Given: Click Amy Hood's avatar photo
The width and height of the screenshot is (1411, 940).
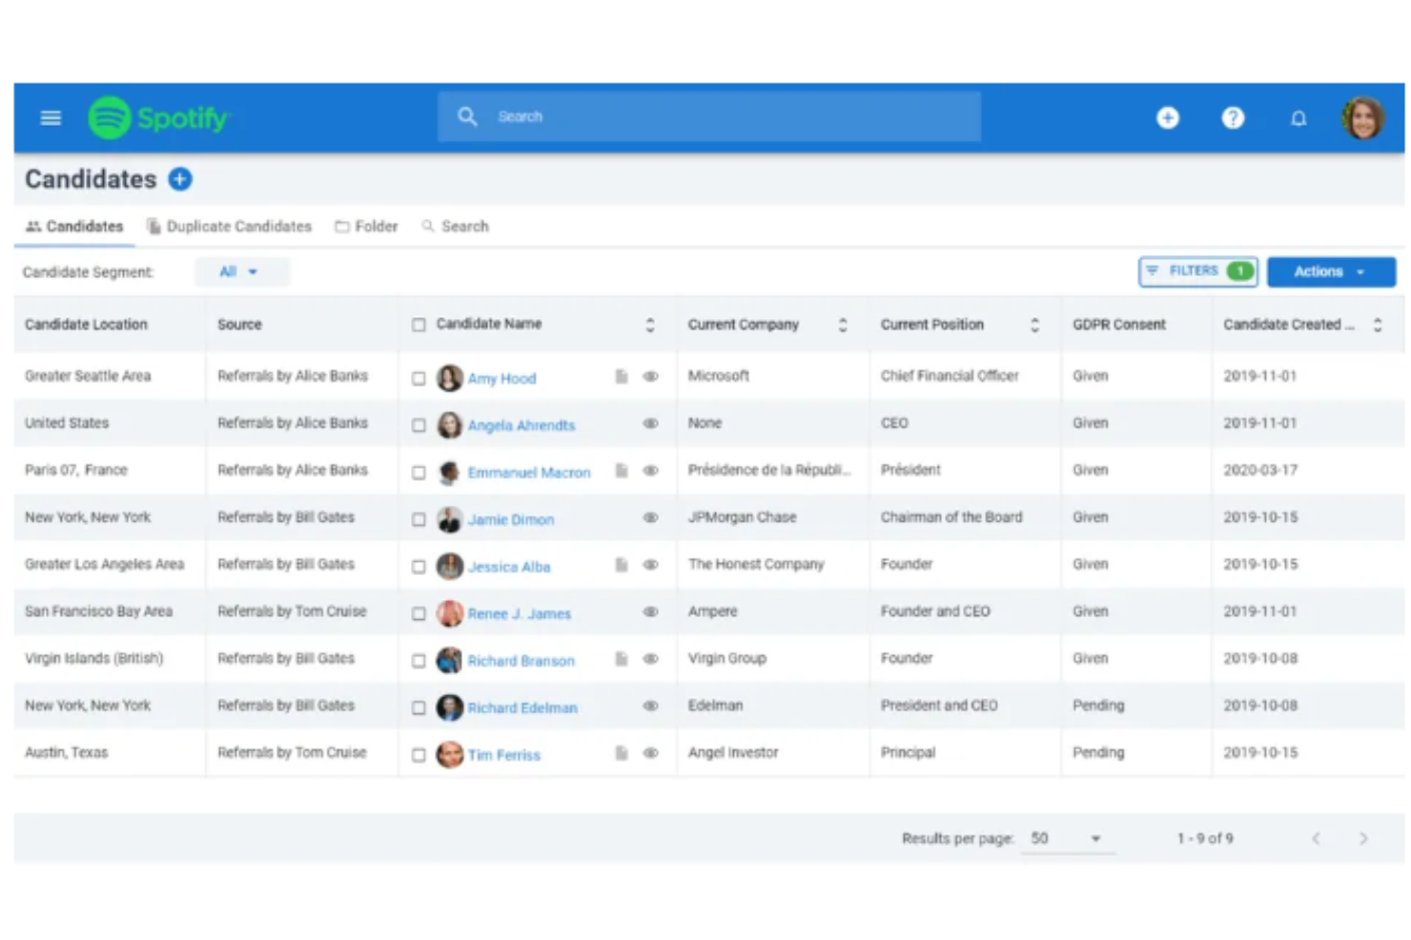Looking at the screenshot, I should (x=450, y=378).
